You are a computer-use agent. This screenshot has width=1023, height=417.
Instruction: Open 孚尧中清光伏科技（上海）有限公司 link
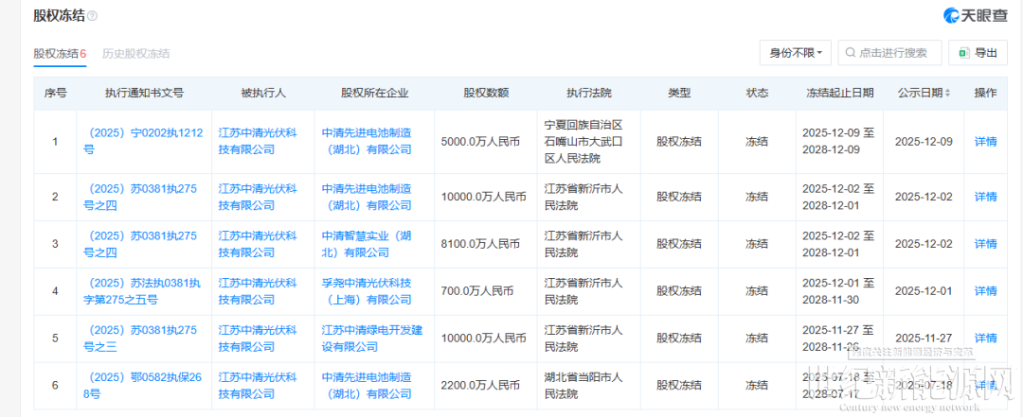367,291
